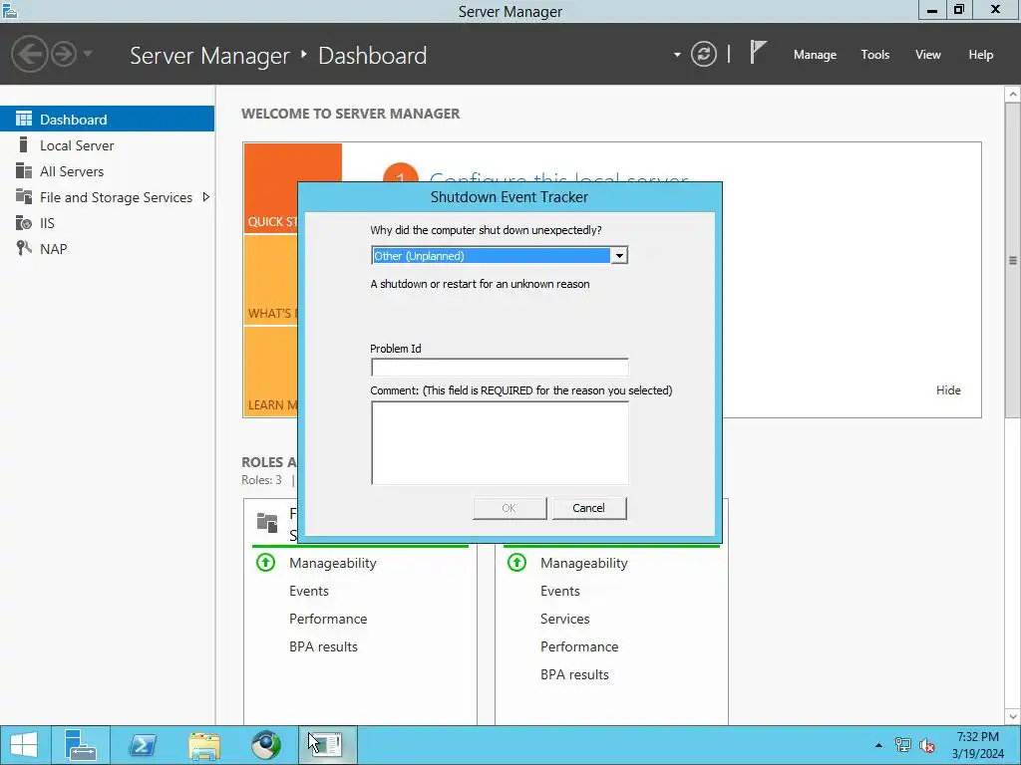Screen dimensions: 1021x765
Task: Click the All Servers icon
Action: [x=24, y=170]
